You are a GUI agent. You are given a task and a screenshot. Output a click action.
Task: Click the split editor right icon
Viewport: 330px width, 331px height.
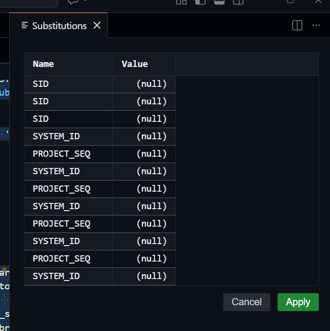(297, 26)
